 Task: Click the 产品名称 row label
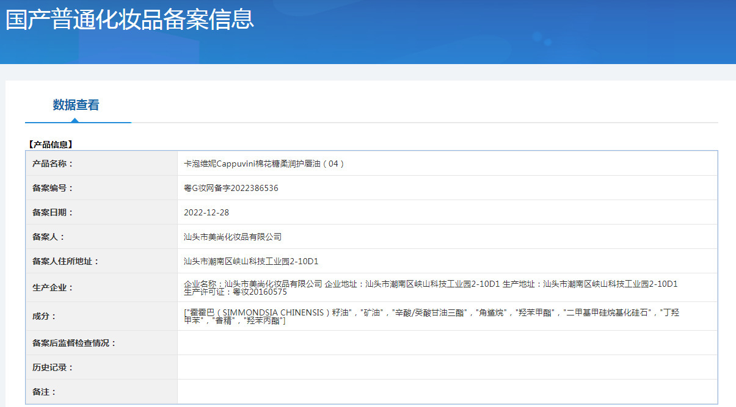click(101, 164)
